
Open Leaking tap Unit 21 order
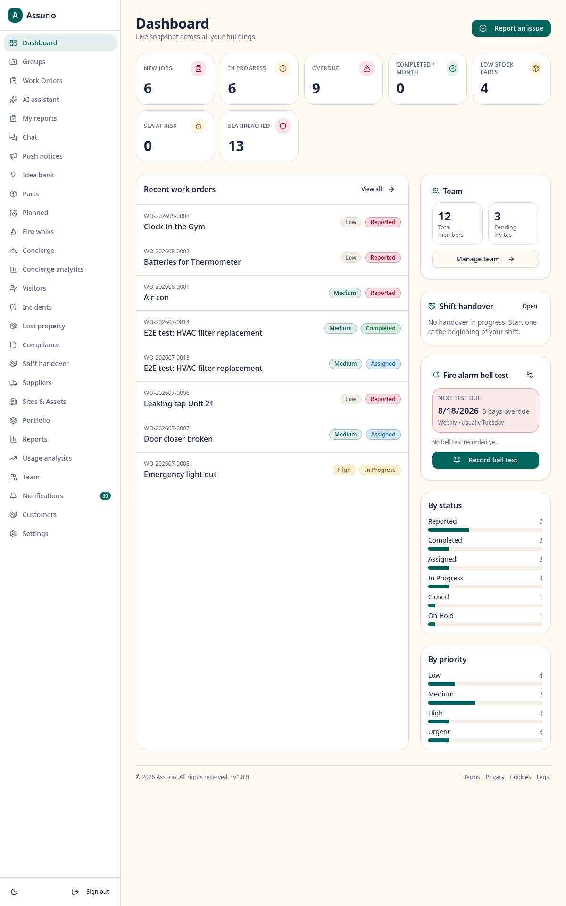[272, 399]
